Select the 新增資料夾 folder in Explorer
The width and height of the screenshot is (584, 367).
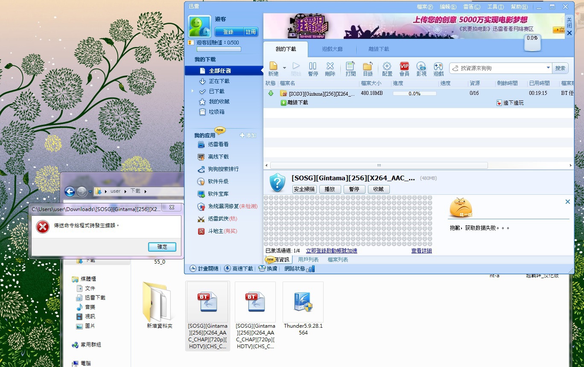[x=158, y=305]
